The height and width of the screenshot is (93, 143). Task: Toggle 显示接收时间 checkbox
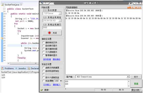point(44,49)
